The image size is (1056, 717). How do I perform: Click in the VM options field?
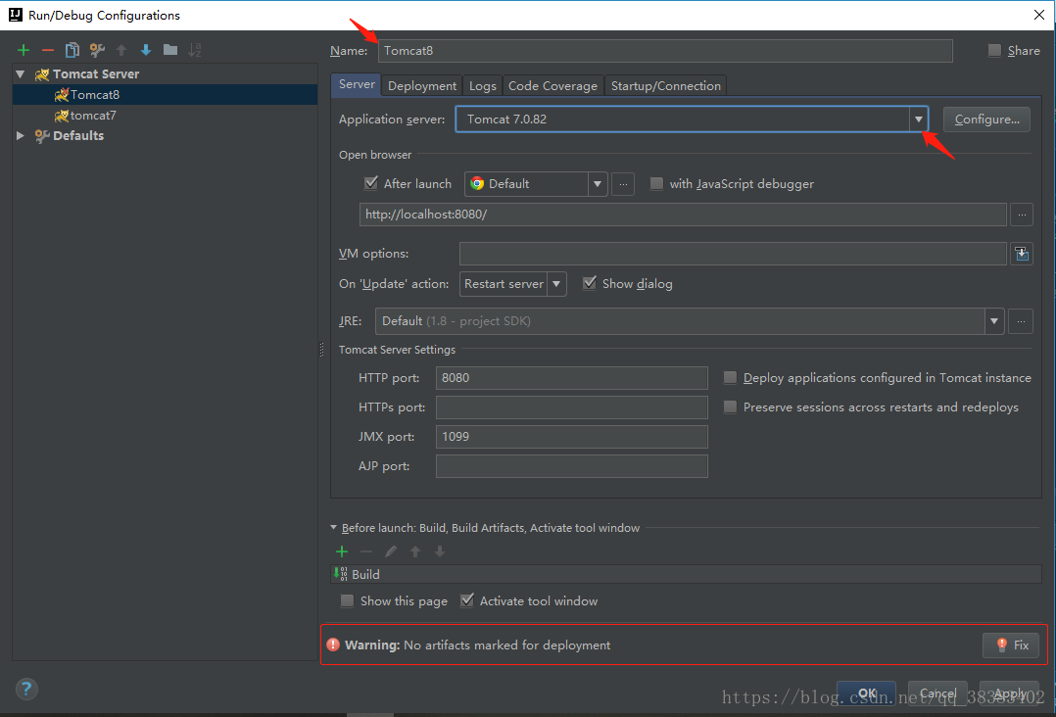pos(733,254)
